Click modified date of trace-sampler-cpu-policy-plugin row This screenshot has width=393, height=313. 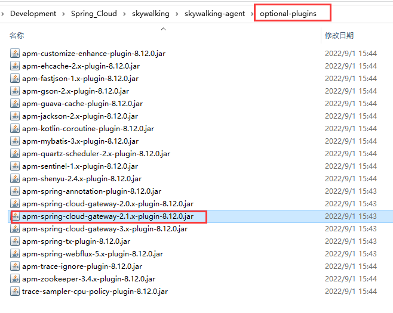point(351,291)
